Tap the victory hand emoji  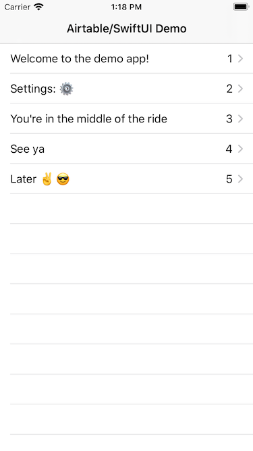coord(47,179)
